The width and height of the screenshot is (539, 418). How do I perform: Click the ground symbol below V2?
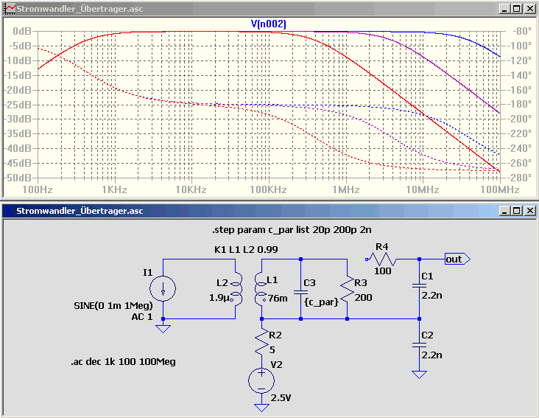[x=261, y=408]
